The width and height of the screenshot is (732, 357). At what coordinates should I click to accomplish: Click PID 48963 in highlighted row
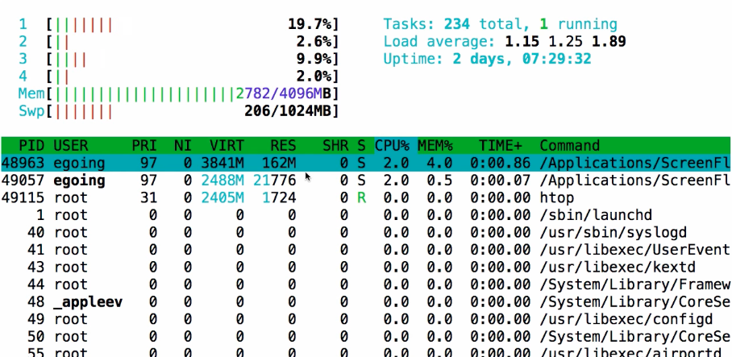(x=23, y=163)
